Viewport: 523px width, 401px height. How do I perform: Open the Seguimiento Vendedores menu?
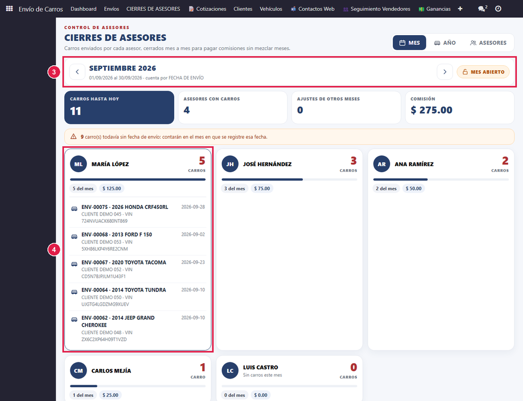[376, 9]
